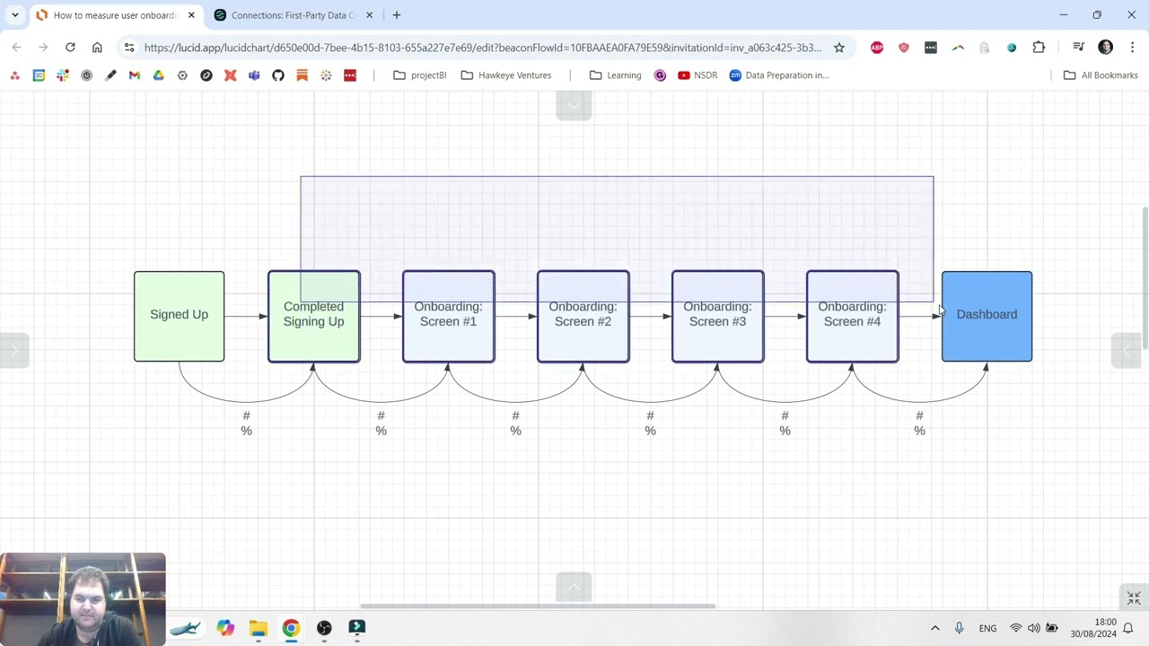Image resolution: width=1149 pixels, height=646 pixels.
Task: Select the Onboarding: Screen #1 shape
Action: pyautogui.click(x=448, y=317)
